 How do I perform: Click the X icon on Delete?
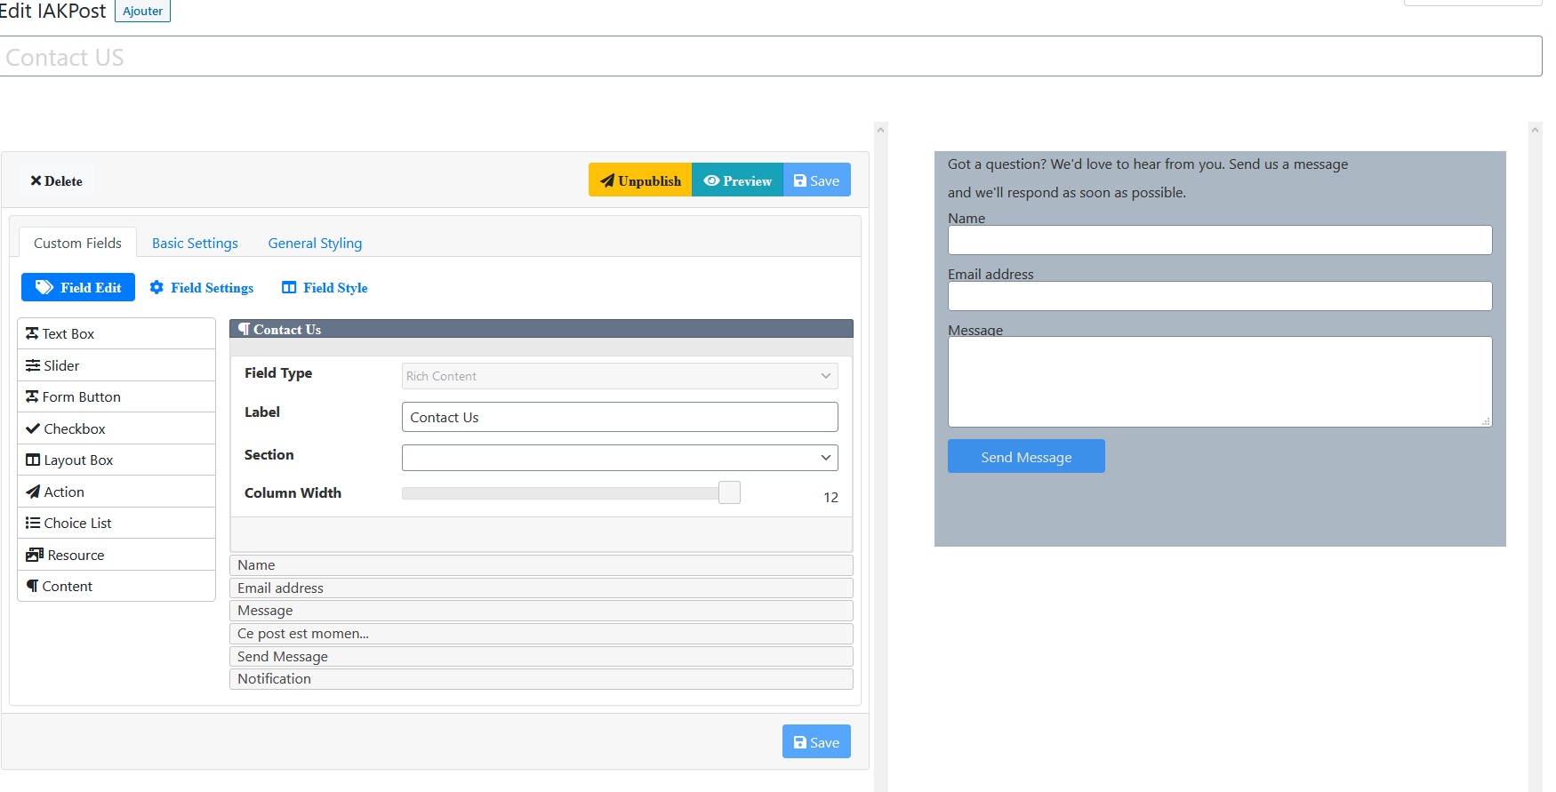pos(36,180)
